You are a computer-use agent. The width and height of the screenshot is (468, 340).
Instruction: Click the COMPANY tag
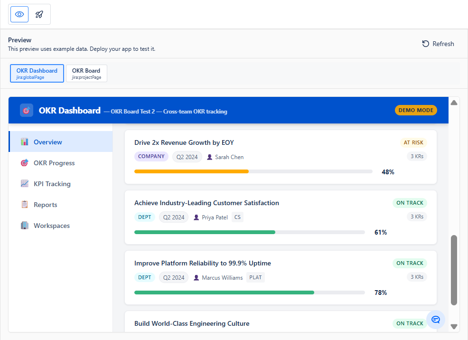(151, 156)
